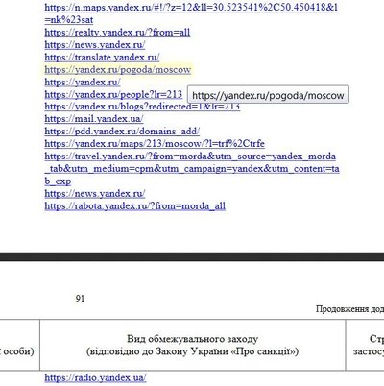Open the rabota.yandex.ru/?from=morda_all link

pos(135,205)
